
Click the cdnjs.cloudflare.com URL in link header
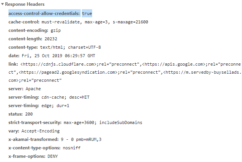pyautogui.click(x=58, y=64)
